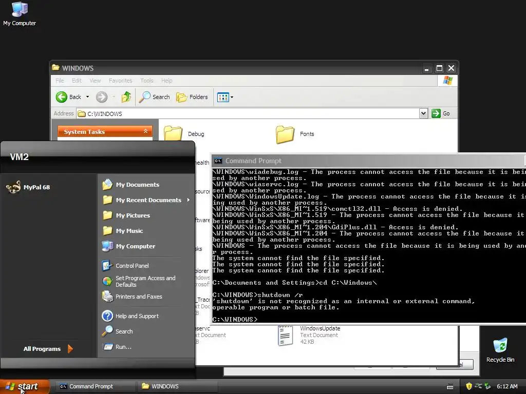Click the network connection tray icon
The image size is (526, 394).
coord(478,386)
